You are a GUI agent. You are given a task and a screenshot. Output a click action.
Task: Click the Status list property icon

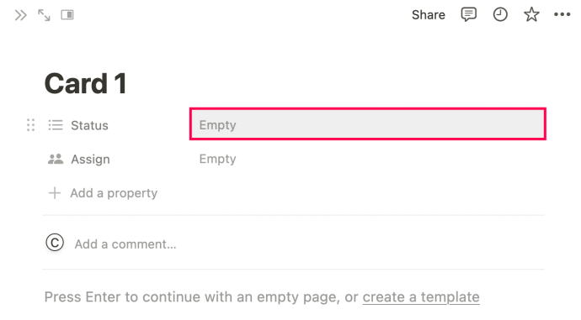(x=56, y=125)
